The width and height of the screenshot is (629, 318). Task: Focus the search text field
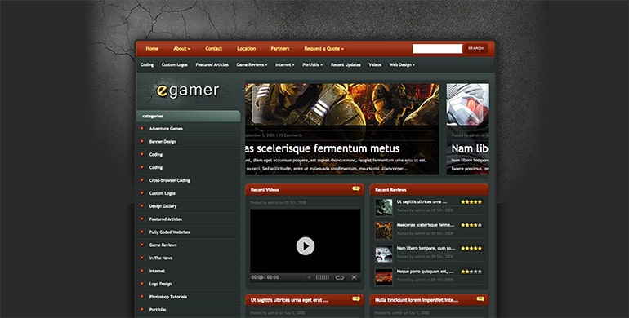[437, 48]
